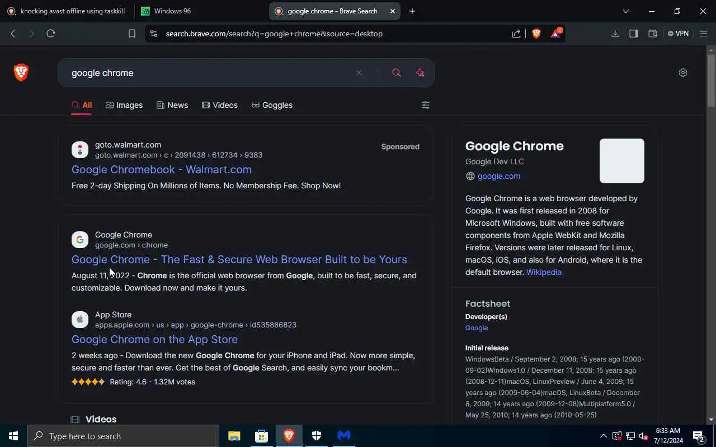
Task: Click the Google developer link in Factsheet
Action: click(x=477, y=328)
